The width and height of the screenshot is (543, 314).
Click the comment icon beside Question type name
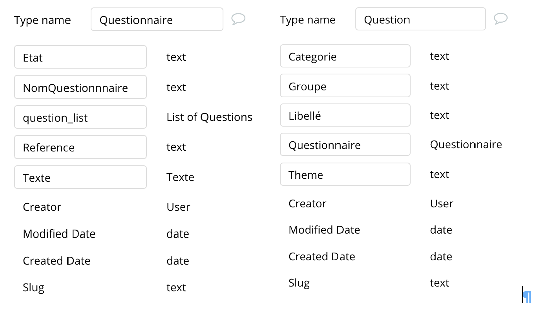point(500,19)
